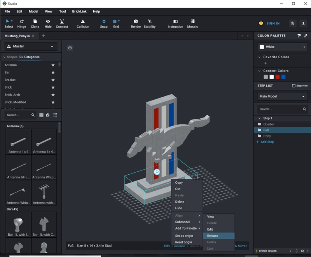Click the Clone tool icon
Viewport: 311px width, 257px height.
coord(35,23)
